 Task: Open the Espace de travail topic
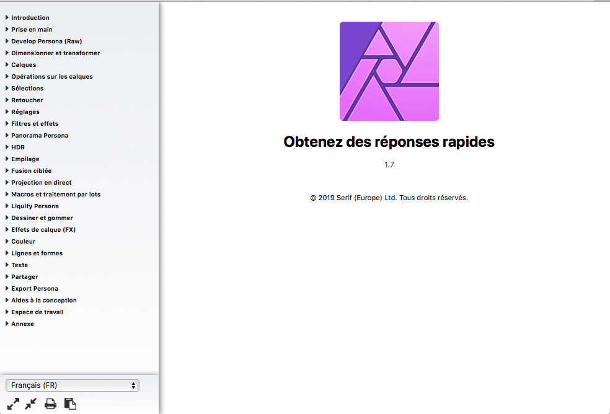[37, 312]
